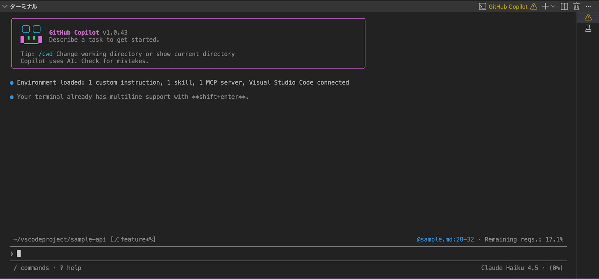
Task: Kill terminal with the trash icon
Action: [x=577, y=6]
